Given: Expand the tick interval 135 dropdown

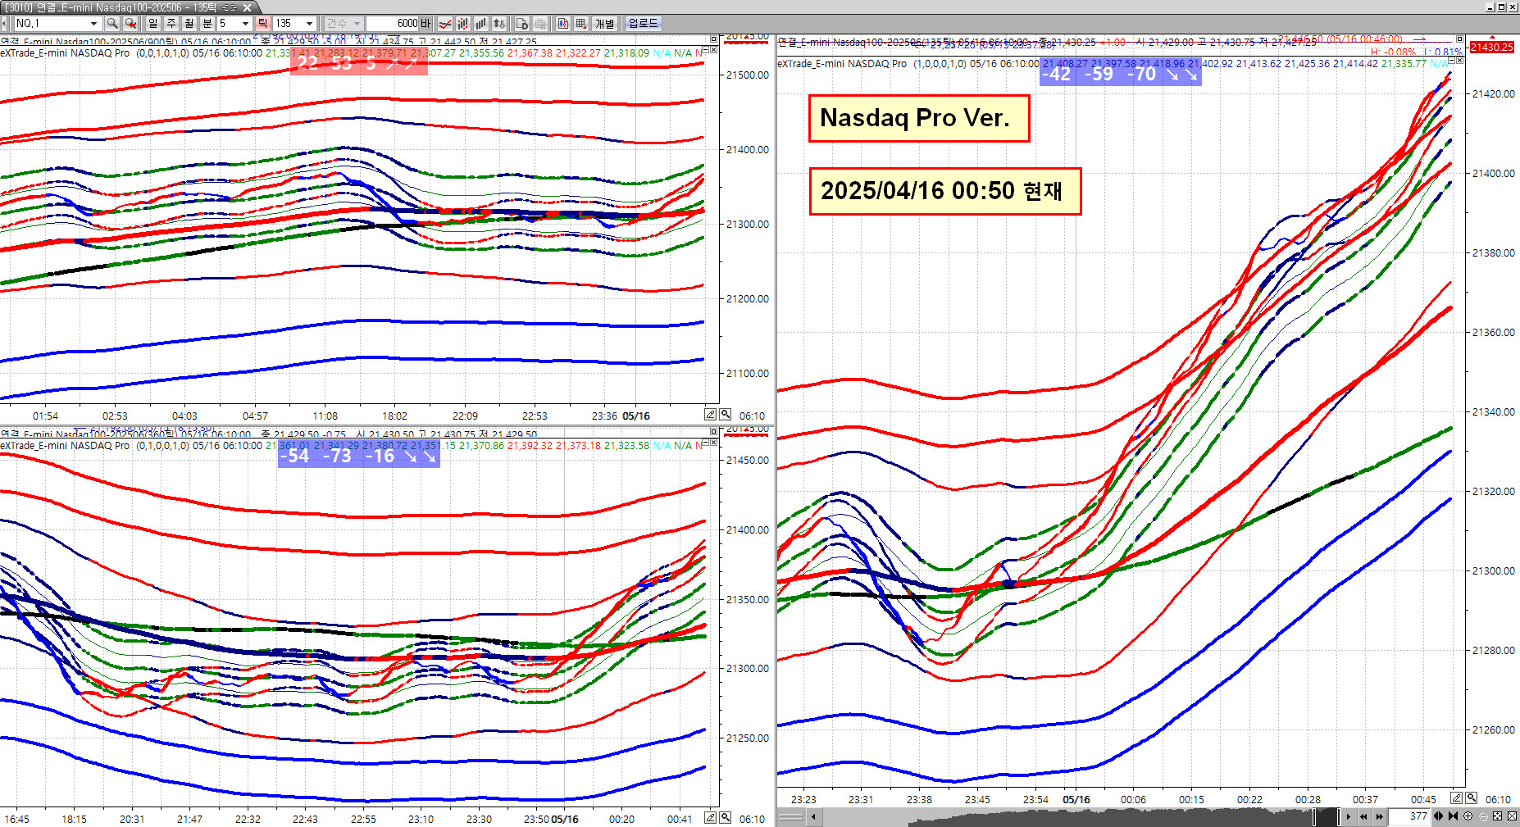Looking at the screenshot, I should click(309, 24).
